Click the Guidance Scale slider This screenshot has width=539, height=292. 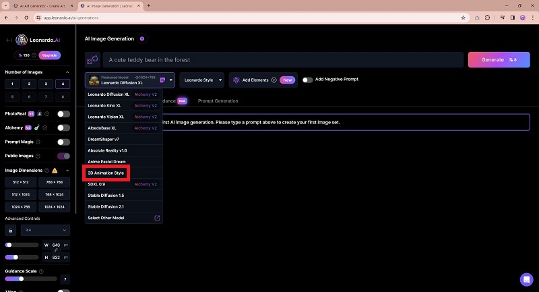tap(31, 279)
